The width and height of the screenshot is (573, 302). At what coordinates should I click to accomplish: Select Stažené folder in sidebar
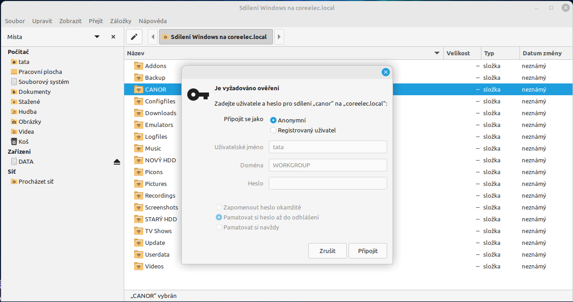(29, 102)
